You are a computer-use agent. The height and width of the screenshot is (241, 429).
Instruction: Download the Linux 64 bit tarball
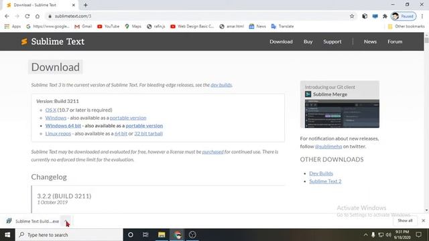pos(121,134)
